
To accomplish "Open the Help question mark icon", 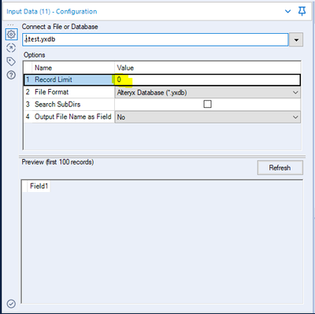I will tap(11, 76).
